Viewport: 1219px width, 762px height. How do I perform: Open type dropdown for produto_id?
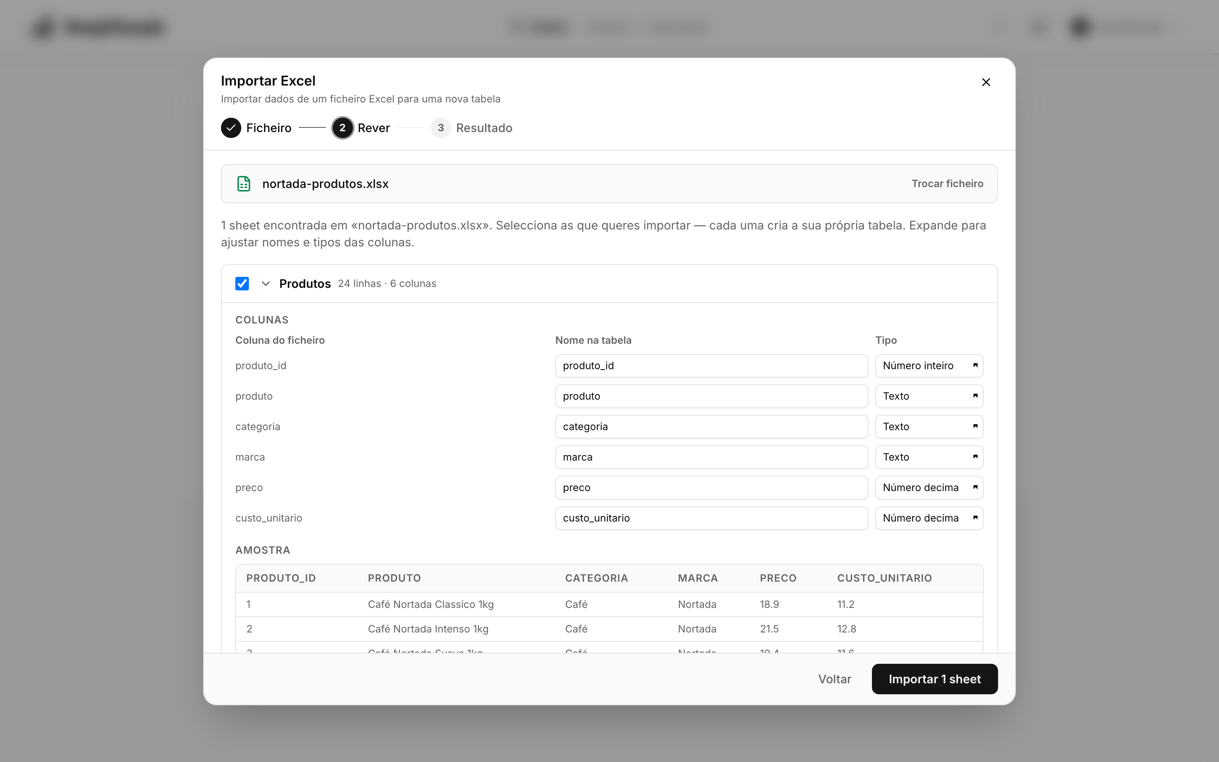(929, 366)
